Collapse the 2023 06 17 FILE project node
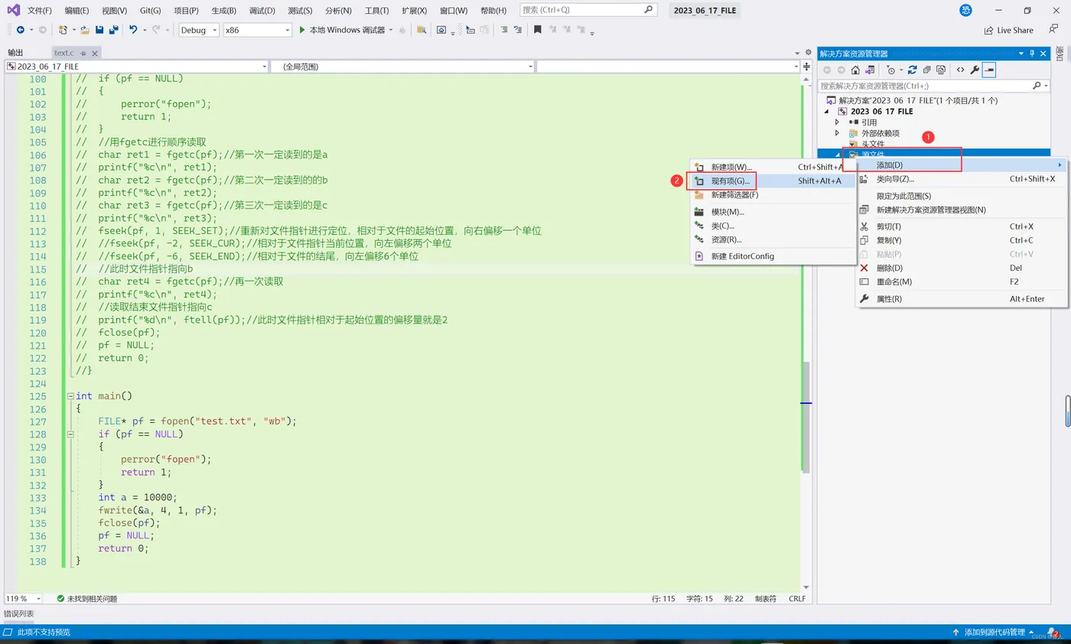Screen dimensions: 1071x644 [827, 112]
